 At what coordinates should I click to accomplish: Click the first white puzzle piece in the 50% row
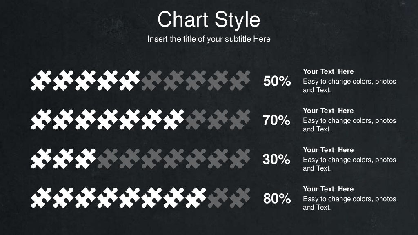[x=41, y=80]
